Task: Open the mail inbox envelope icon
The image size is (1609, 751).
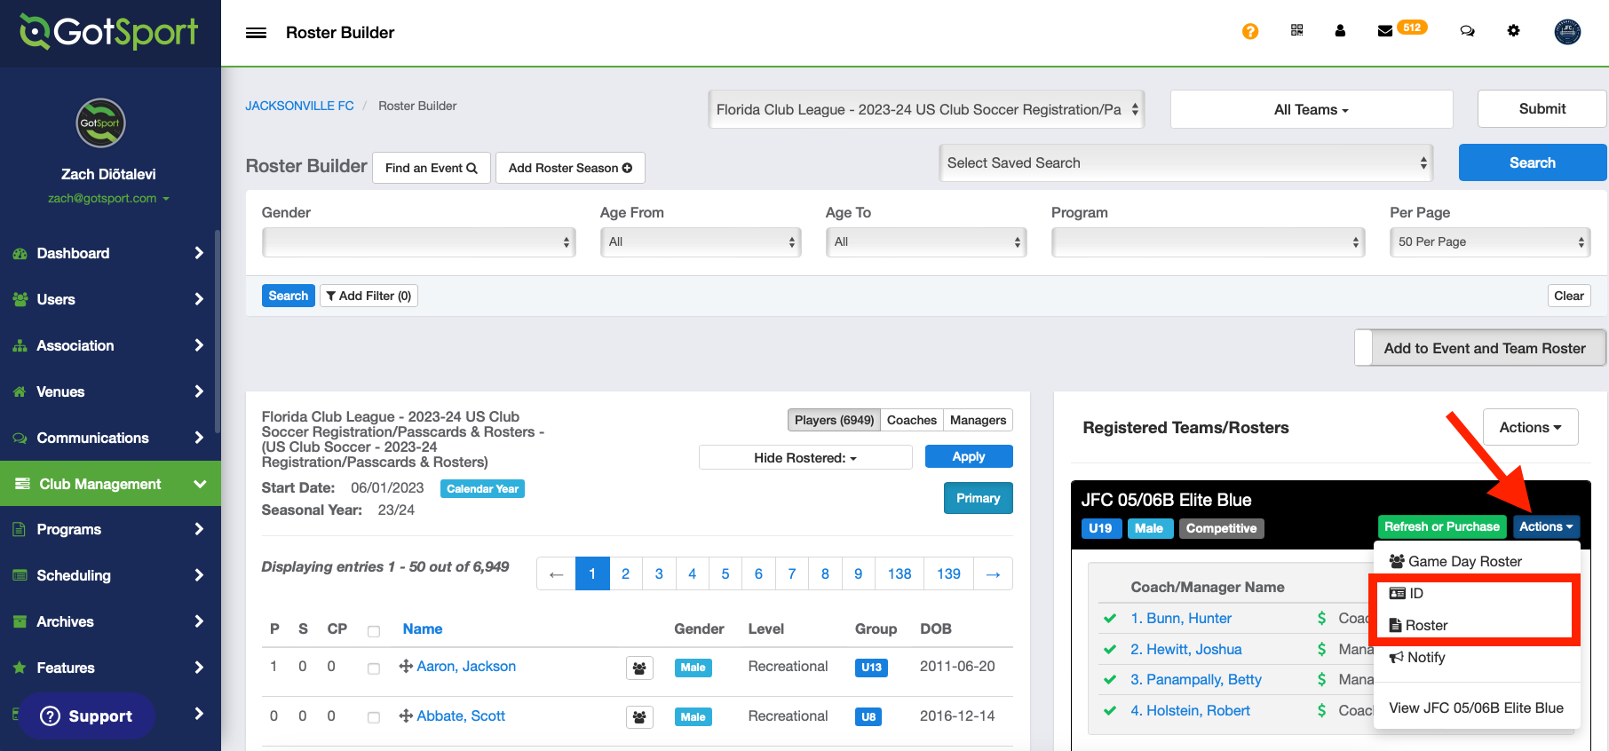Action: [x=1384, y=31]
